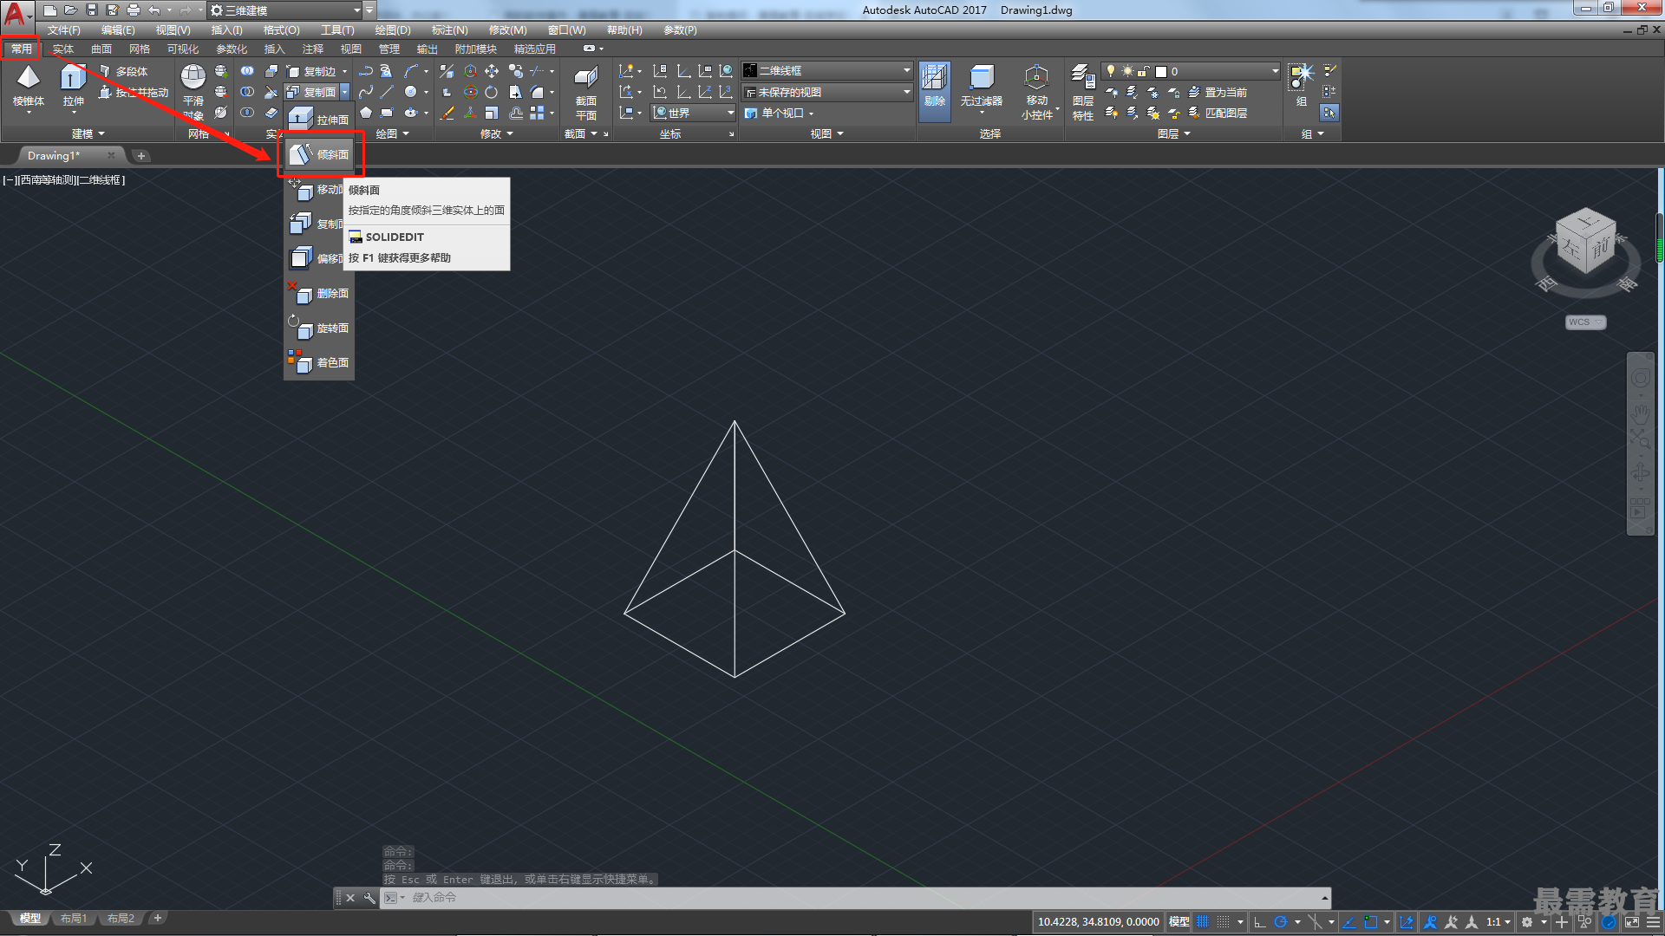Expand the 建模 panel

pos(88,133)
